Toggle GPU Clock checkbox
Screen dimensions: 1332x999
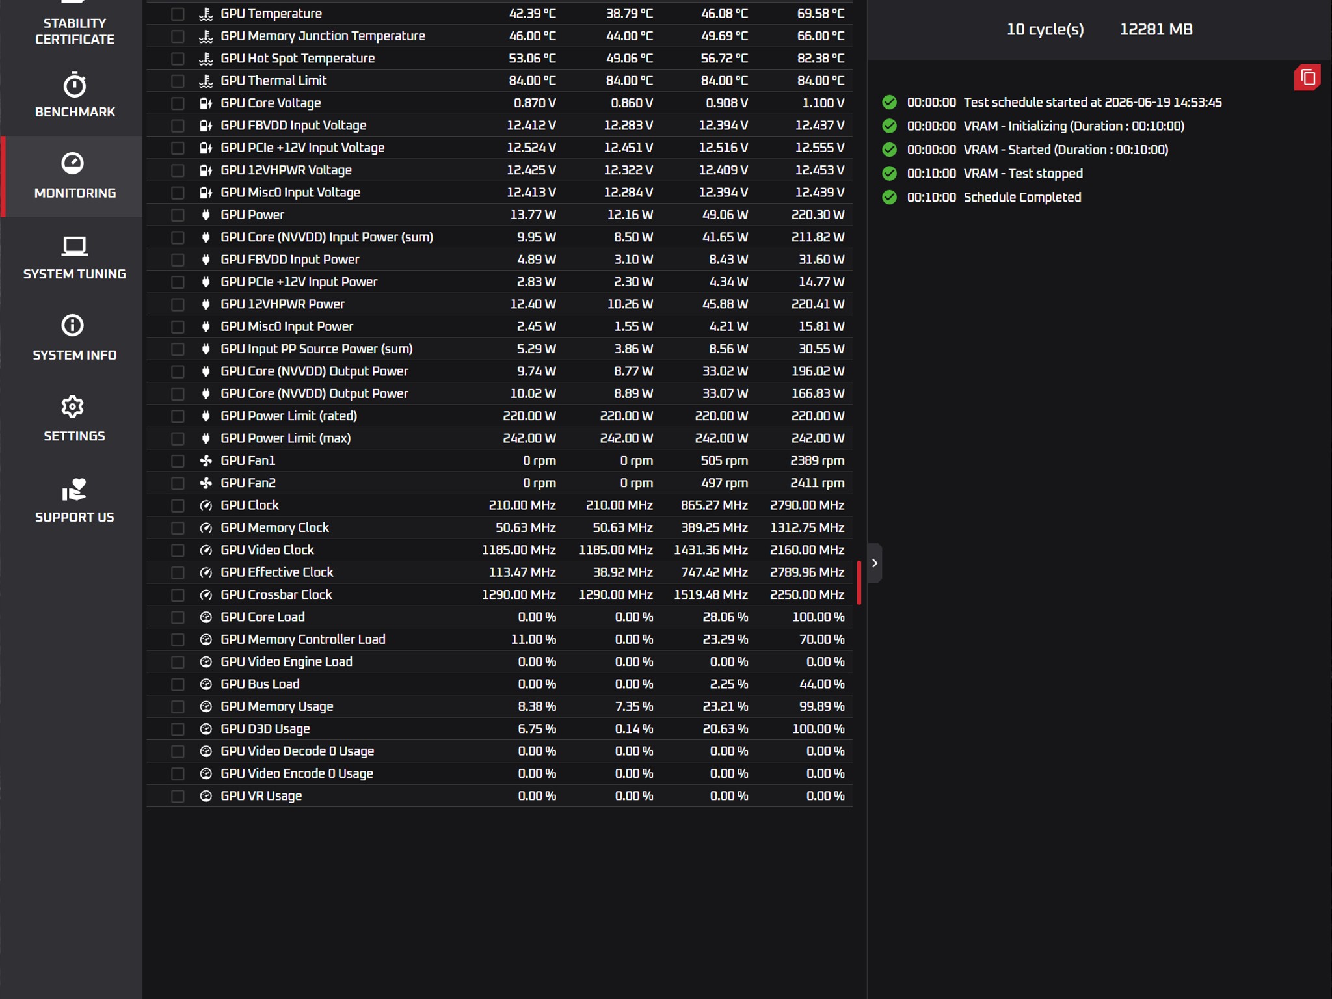tap(178, 505)
